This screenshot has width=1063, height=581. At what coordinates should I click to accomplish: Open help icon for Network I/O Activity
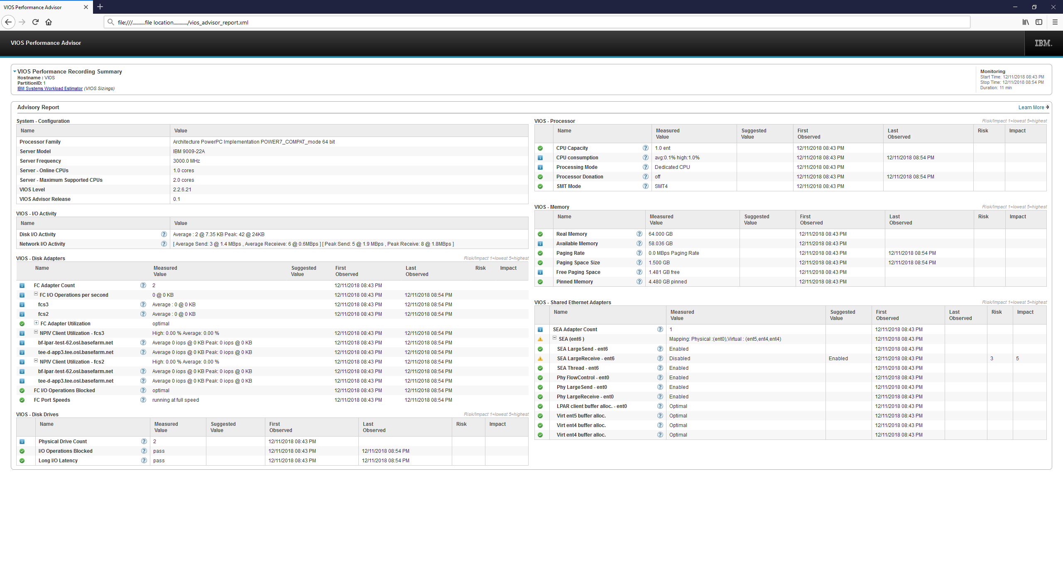tap(164, 244)
